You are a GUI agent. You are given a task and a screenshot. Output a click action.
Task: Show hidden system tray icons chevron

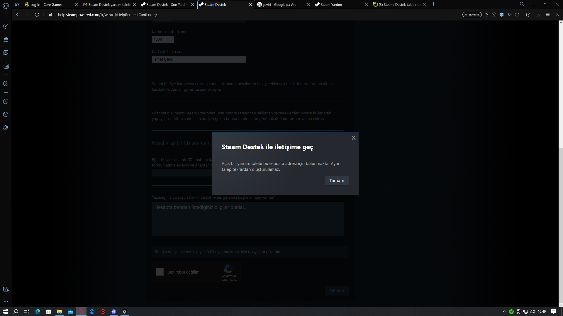[x=504, y=312]
